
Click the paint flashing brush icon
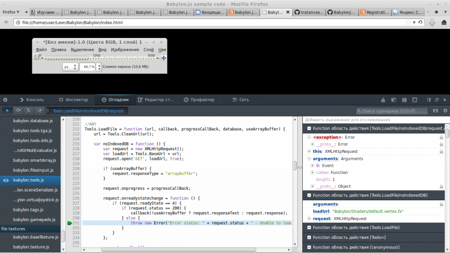pos(383,100)
